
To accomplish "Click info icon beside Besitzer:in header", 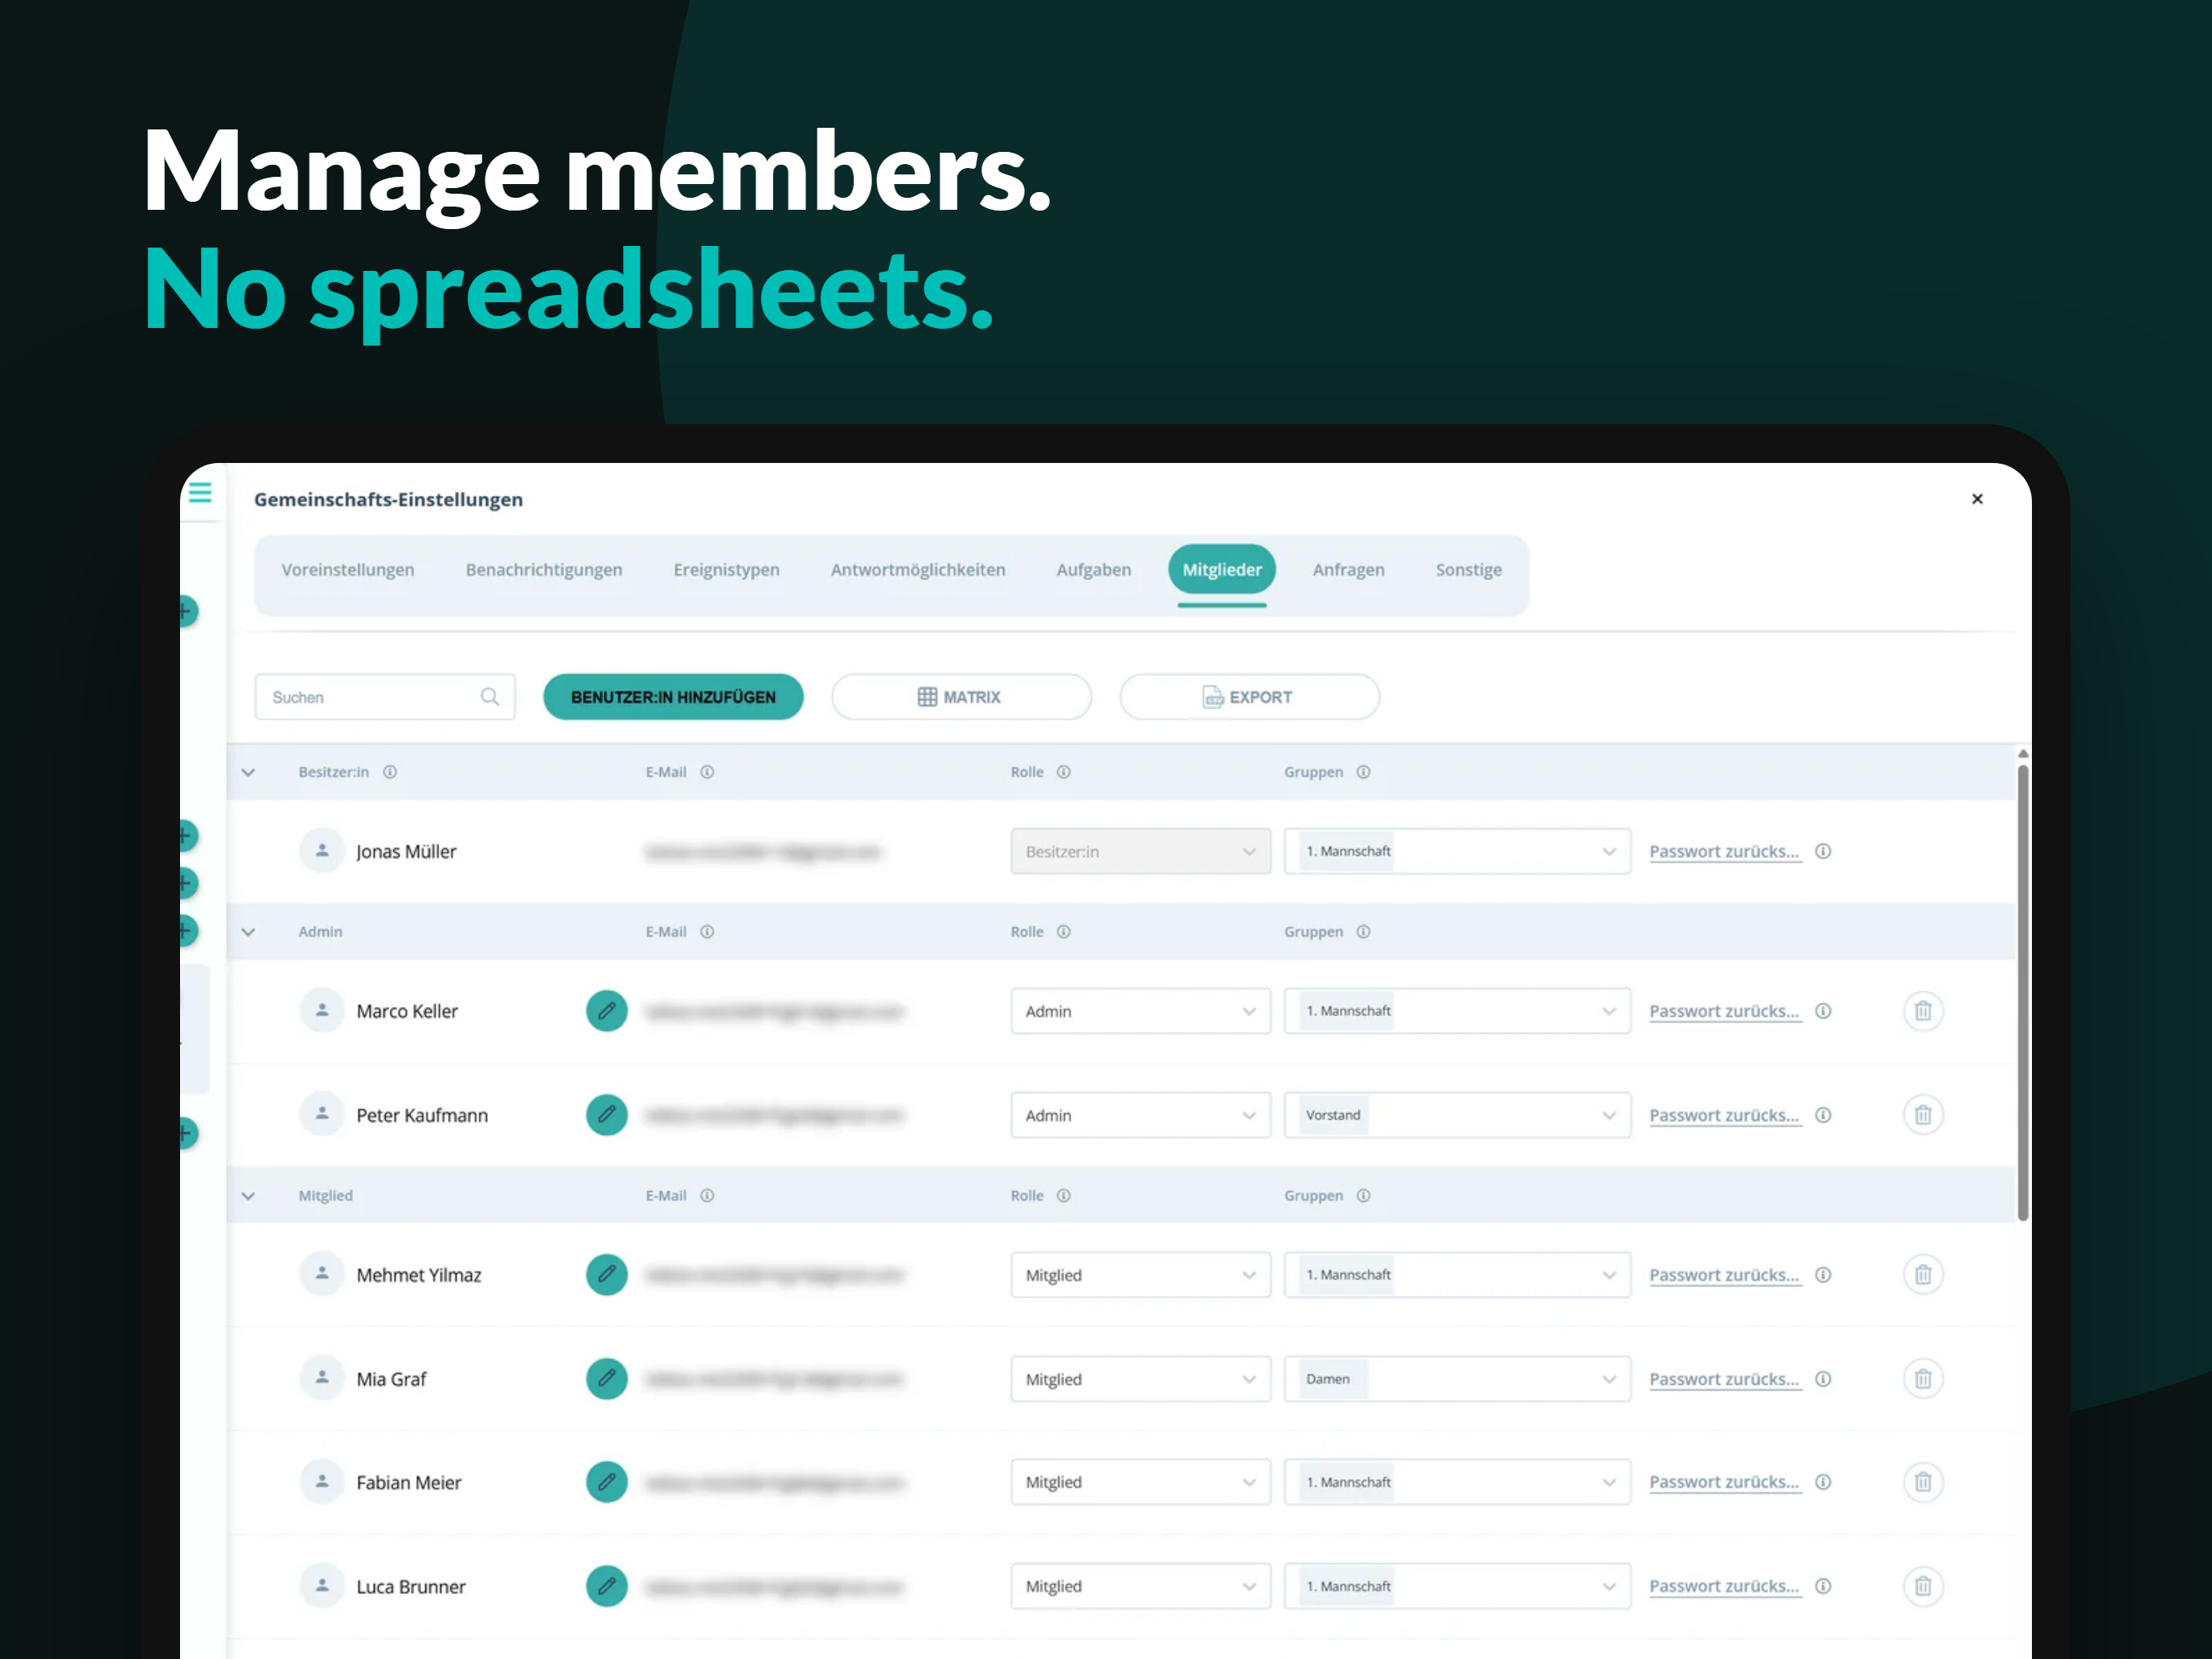I will (390, 772).
